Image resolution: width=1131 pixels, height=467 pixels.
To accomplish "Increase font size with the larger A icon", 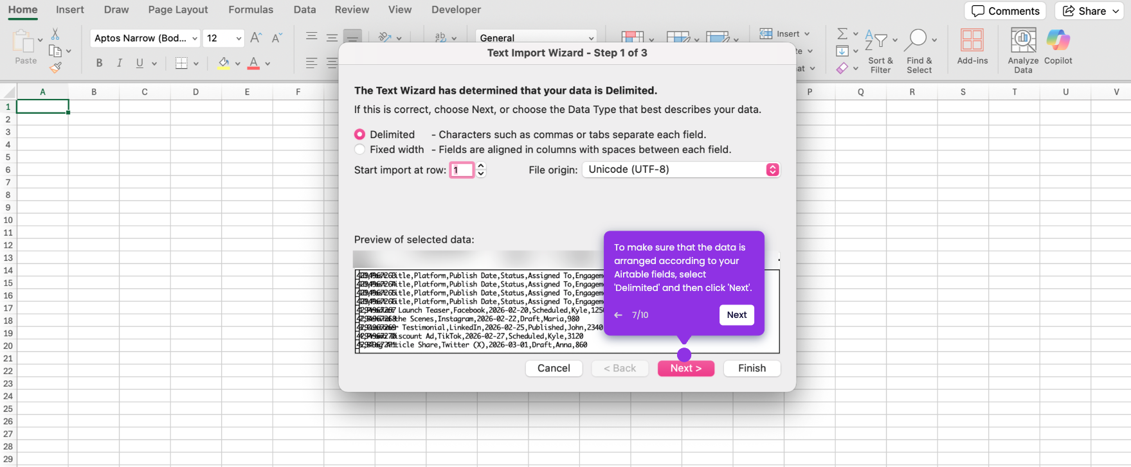I will (x=256, y=38).
